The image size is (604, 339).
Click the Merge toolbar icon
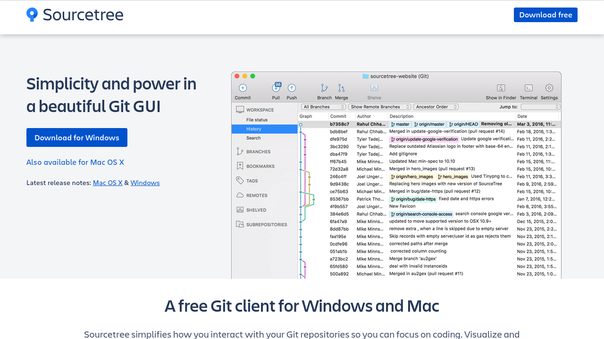341,88
